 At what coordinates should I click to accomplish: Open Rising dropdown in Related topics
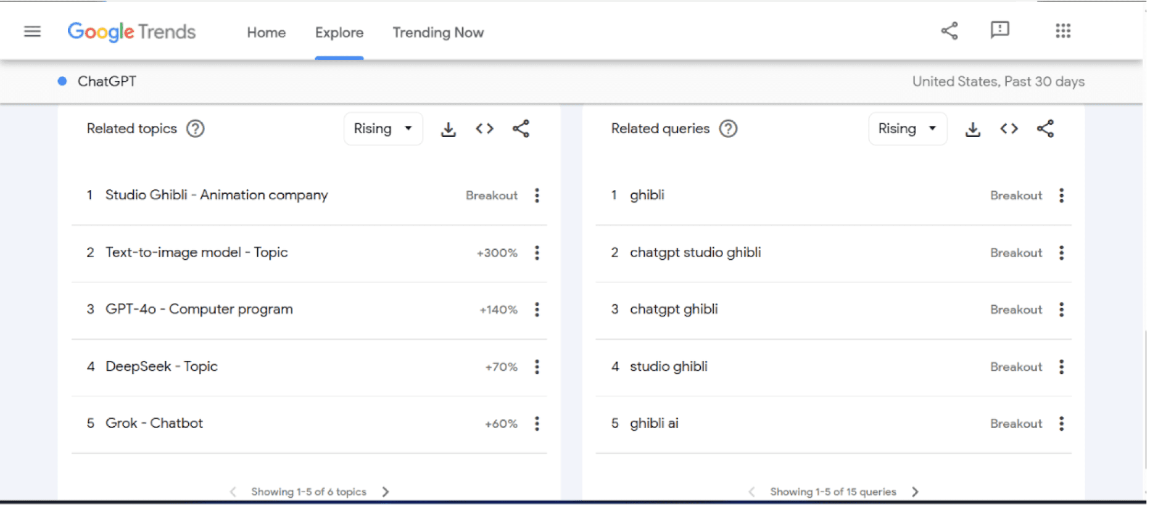click(384, 129)
